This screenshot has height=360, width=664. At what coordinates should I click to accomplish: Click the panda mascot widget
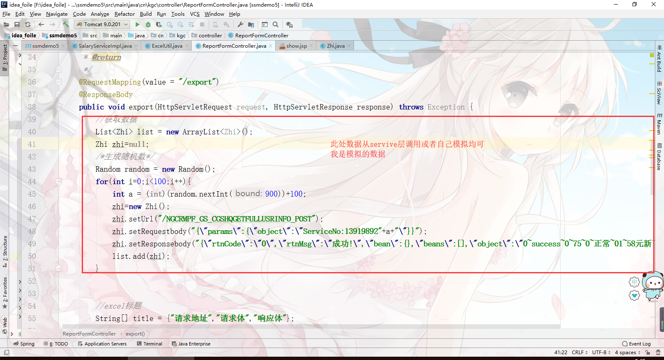point(653,286)
